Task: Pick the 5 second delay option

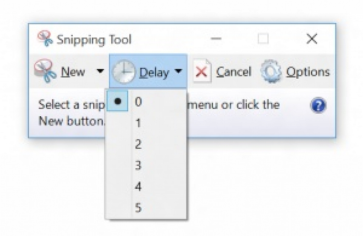Action: click(x=146, y=207)
